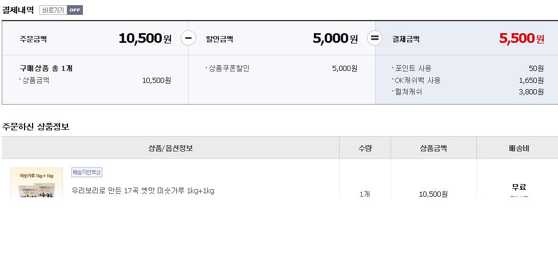
Task: Click the 수량 column header
Action: pos(365,148)
